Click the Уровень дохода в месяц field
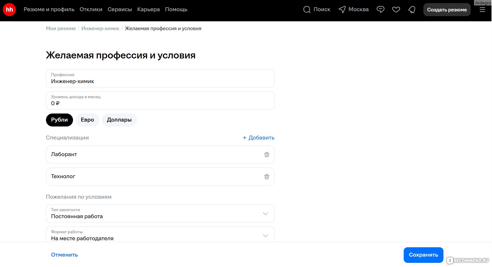Screen dimensions: 492x267 tap(160, 101)
